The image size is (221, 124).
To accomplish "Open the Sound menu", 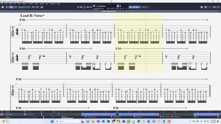I will pos(41,4).
